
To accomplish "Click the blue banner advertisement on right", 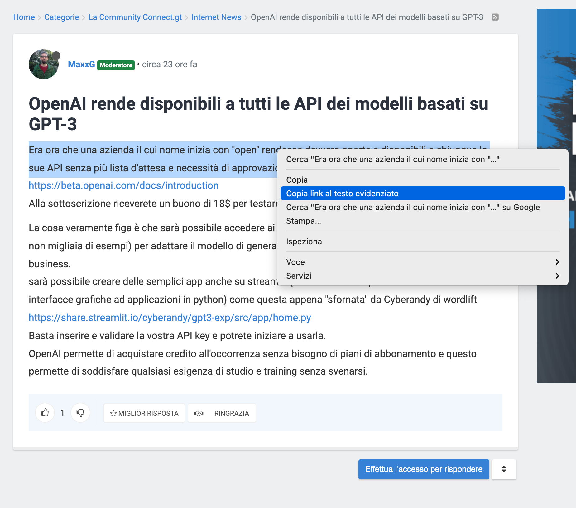I will [556, 196].
